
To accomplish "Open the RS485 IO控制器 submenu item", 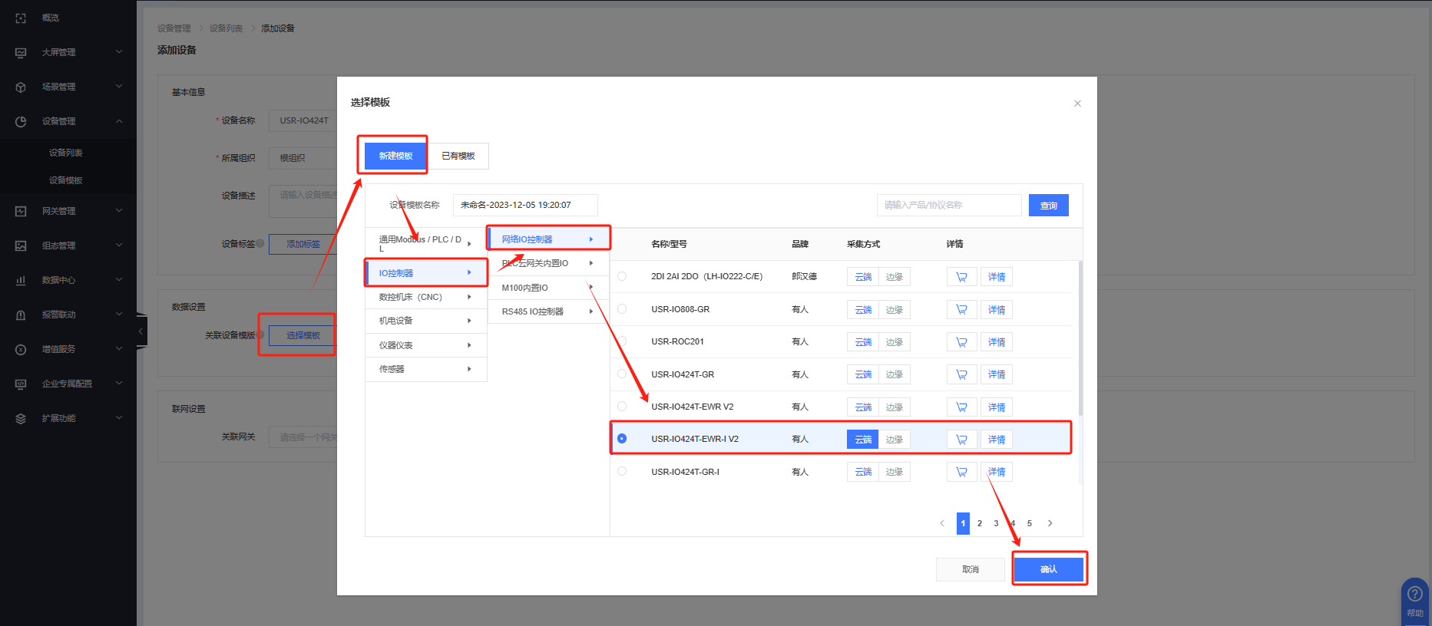I will coord(547,311).
